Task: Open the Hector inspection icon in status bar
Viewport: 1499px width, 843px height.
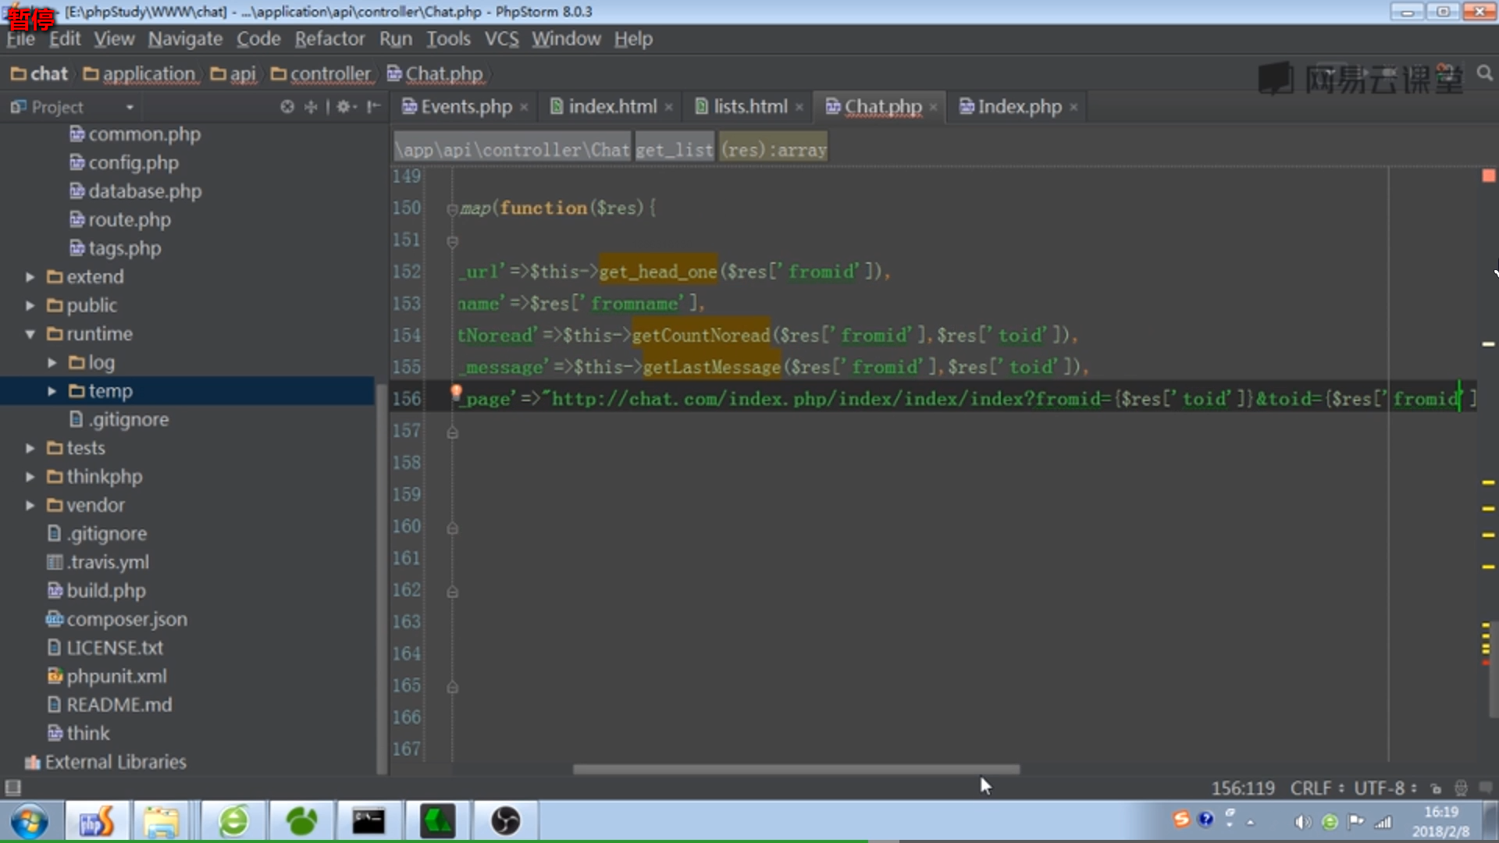Action: [1461, 788]
